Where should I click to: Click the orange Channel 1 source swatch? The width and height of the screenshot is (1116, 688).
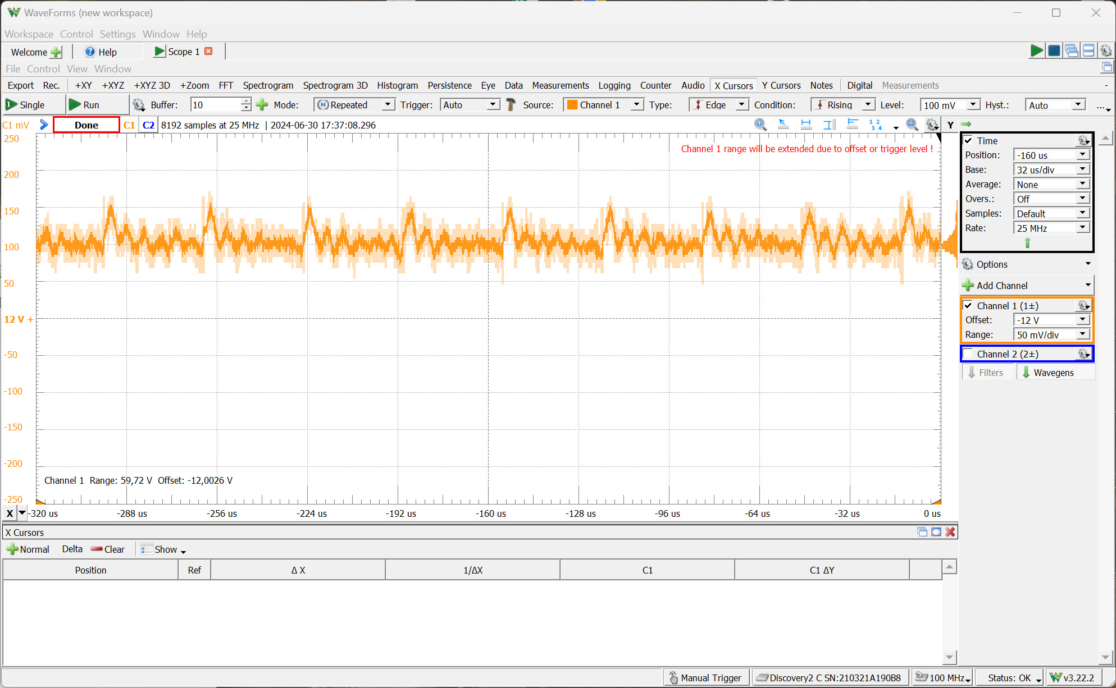[572, 105]
